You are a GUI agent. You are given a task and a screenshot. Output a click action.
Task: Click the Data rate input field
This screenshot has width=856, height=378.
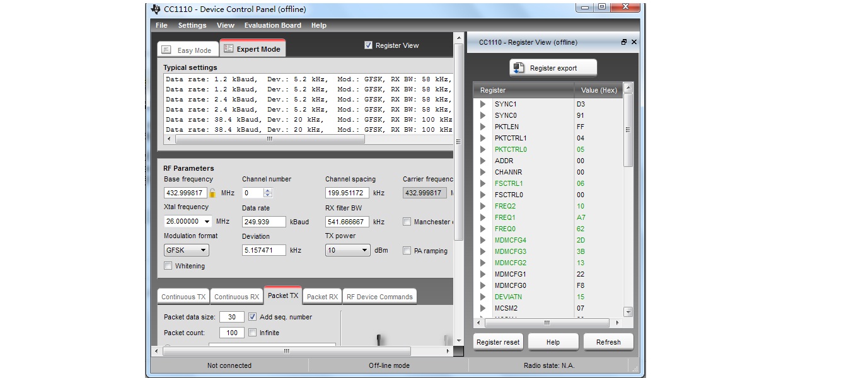click(x=264, y=222)
